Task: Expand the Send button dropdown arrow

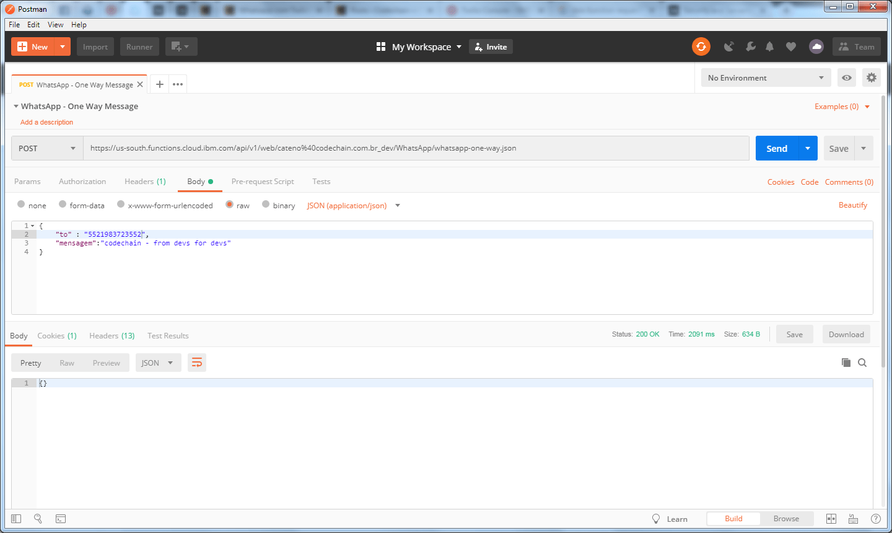Action: [x=808, y=148]
